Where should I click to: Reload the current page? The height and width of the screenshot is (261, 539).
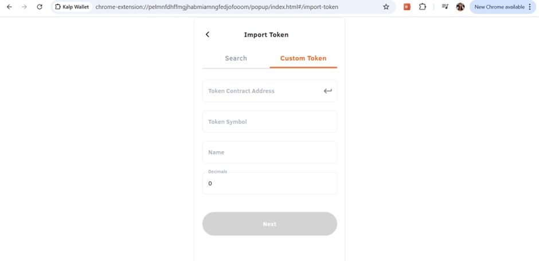click(39, 7)
